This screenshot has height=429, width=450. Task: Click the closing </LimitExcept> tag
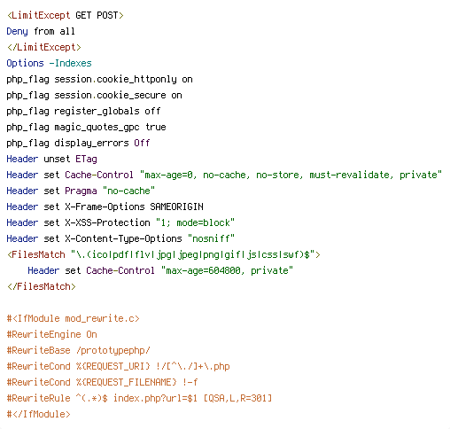pos(44,47)
